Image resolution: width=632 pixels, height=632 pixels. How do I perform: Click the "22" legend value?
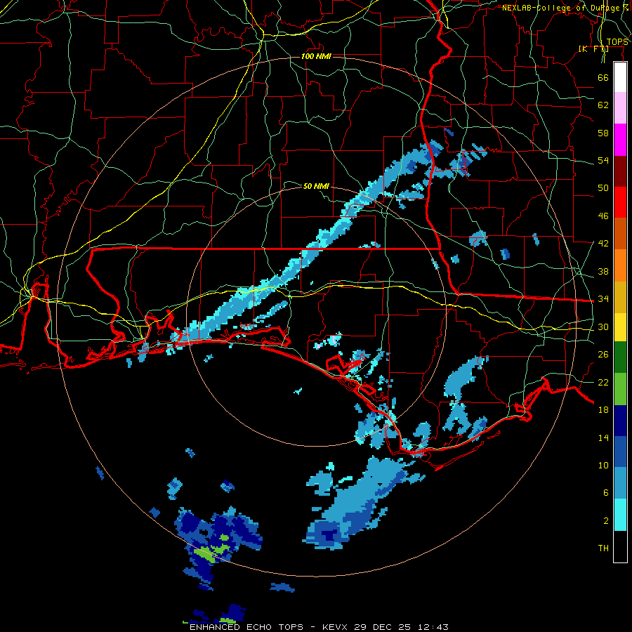pyautogui.click(x=603, y=382)
